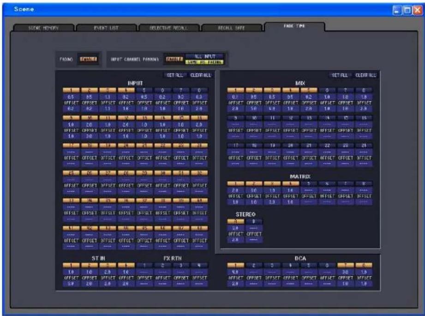
Task: Toggle fade for INPUT channel 24
Action: pyautogui.click(x=199, y=146)
